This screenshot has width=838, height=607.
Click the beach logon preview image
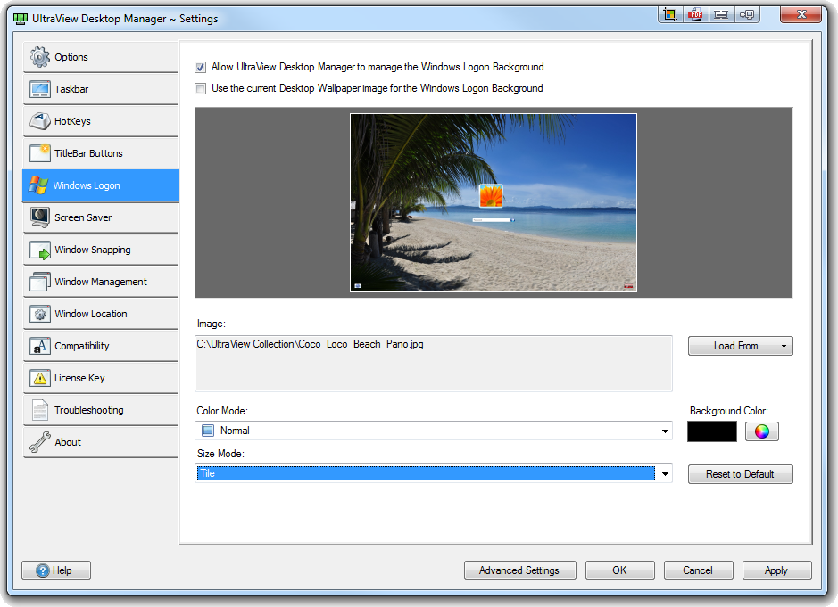pos(494,203)
